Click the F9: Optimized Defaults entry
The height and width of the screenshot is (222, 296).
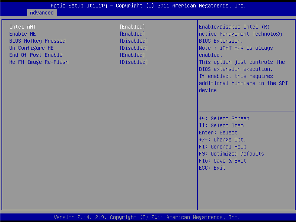(x=232, y=154)
